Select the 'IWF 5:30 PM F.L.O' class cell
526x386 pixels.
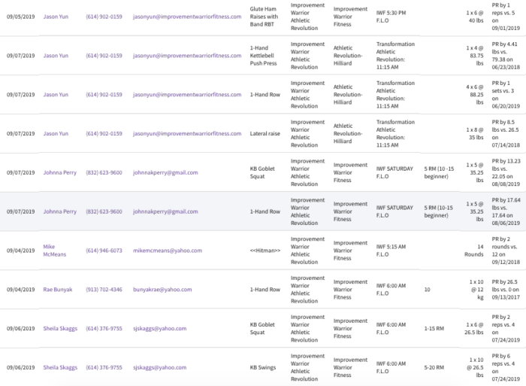(391, 17)
